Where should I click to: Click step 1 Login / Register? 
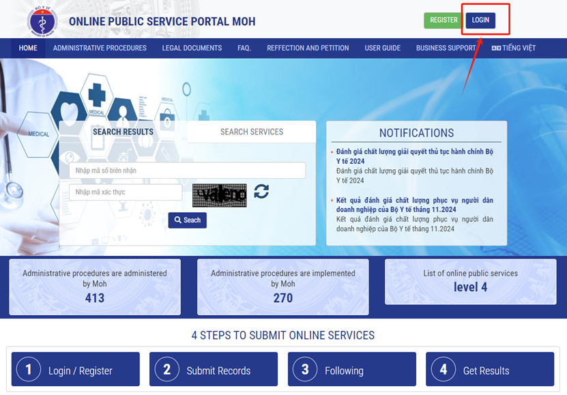click(x=76, y=369)
